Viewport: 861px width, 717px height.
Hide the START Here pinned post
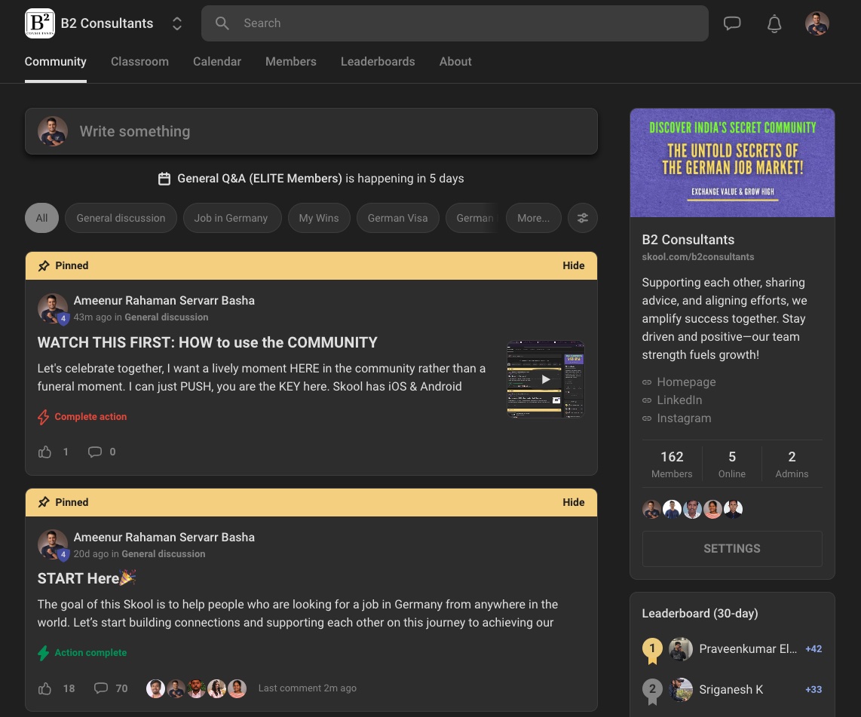573,502
